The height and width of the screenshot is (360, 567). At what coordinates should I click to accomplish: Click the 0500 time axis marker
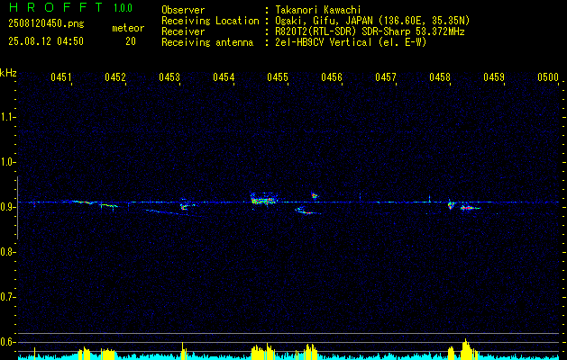[548, 76]
